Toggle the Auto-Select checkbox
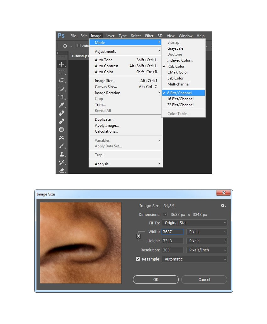The height and width of the screenshot is (324, 267). point(79,46)
